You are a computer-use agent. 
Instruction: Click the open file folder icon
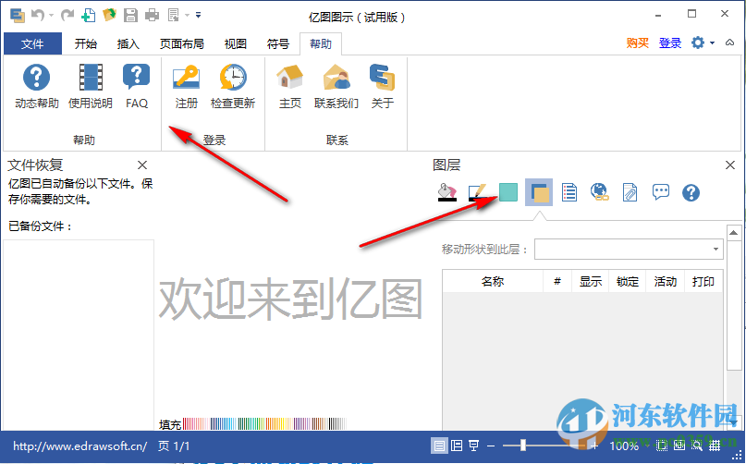(109, 15)
